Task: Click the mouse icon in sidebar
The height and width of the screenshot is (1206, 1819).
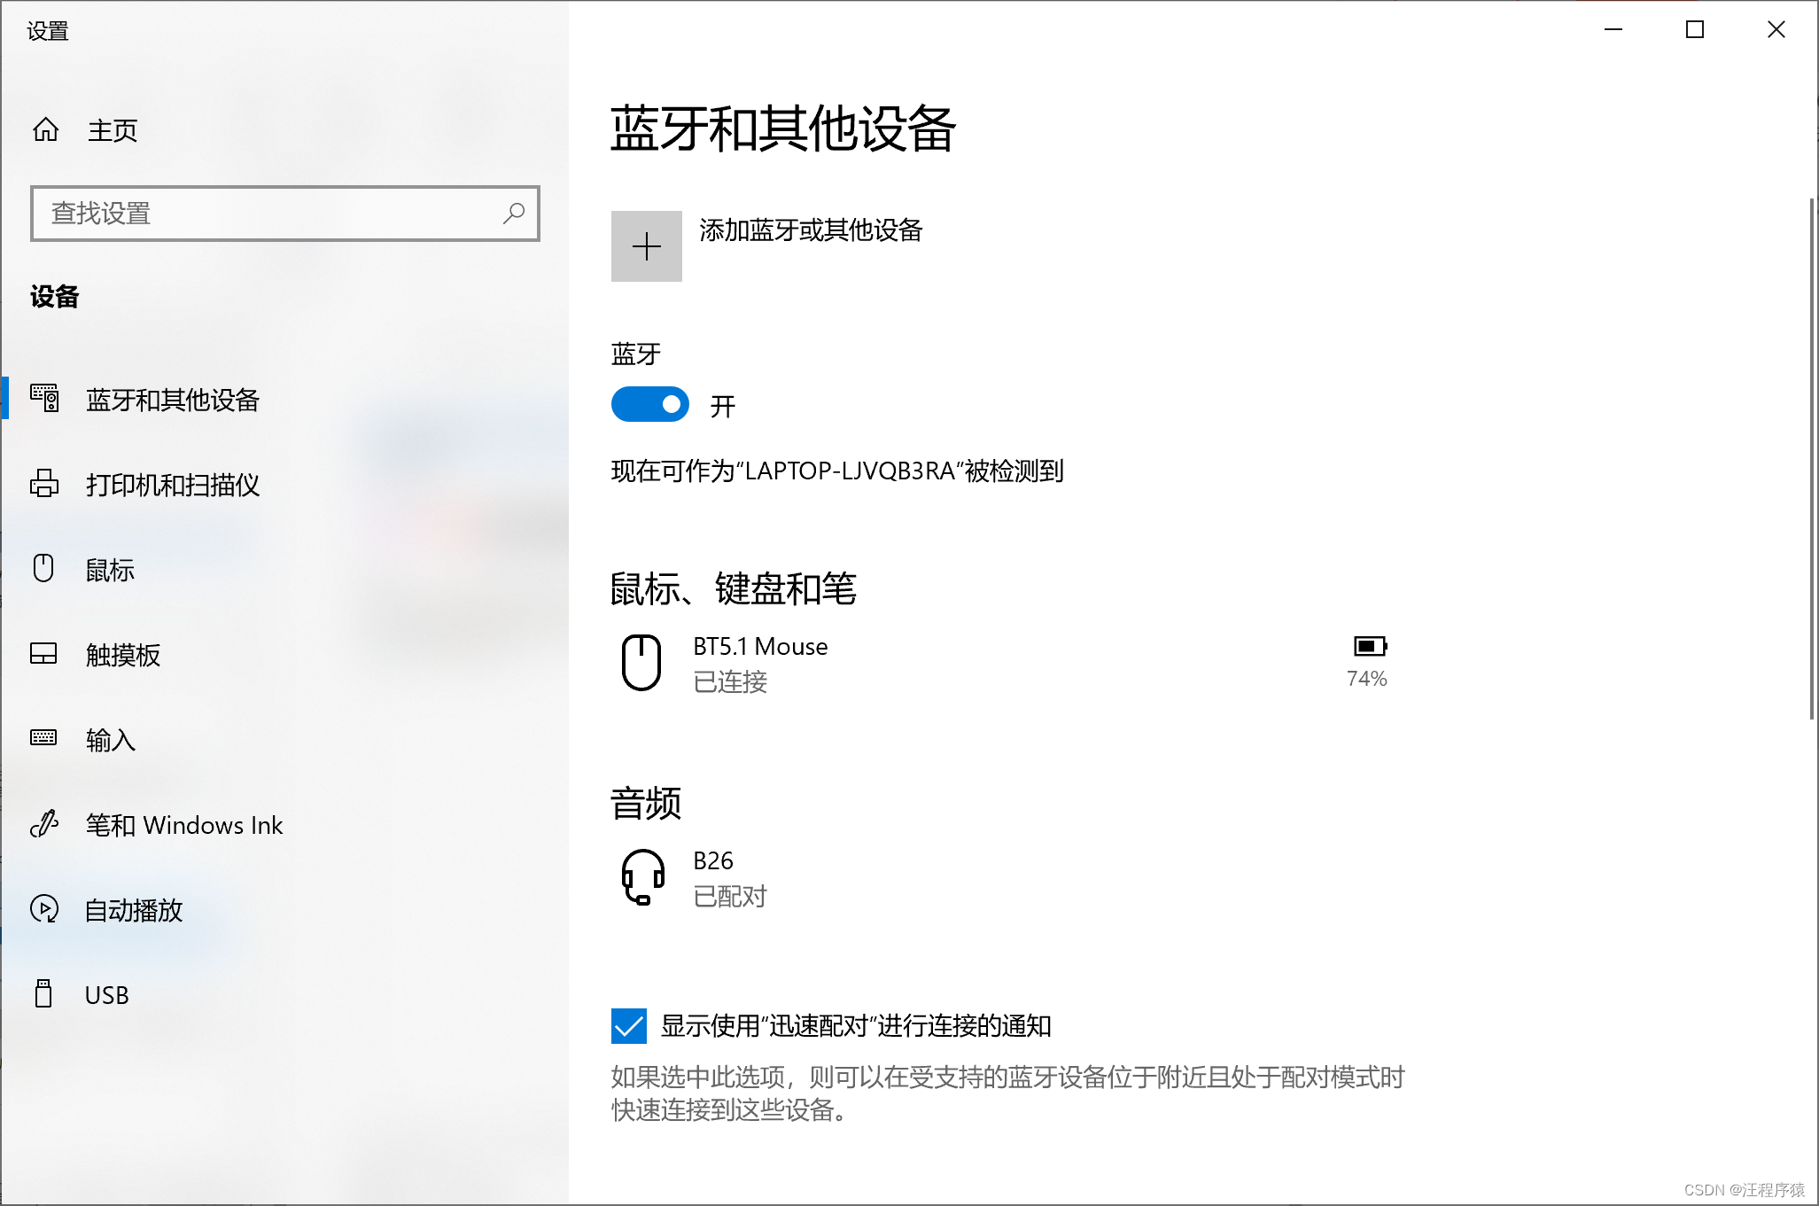Action: (43, 568)
